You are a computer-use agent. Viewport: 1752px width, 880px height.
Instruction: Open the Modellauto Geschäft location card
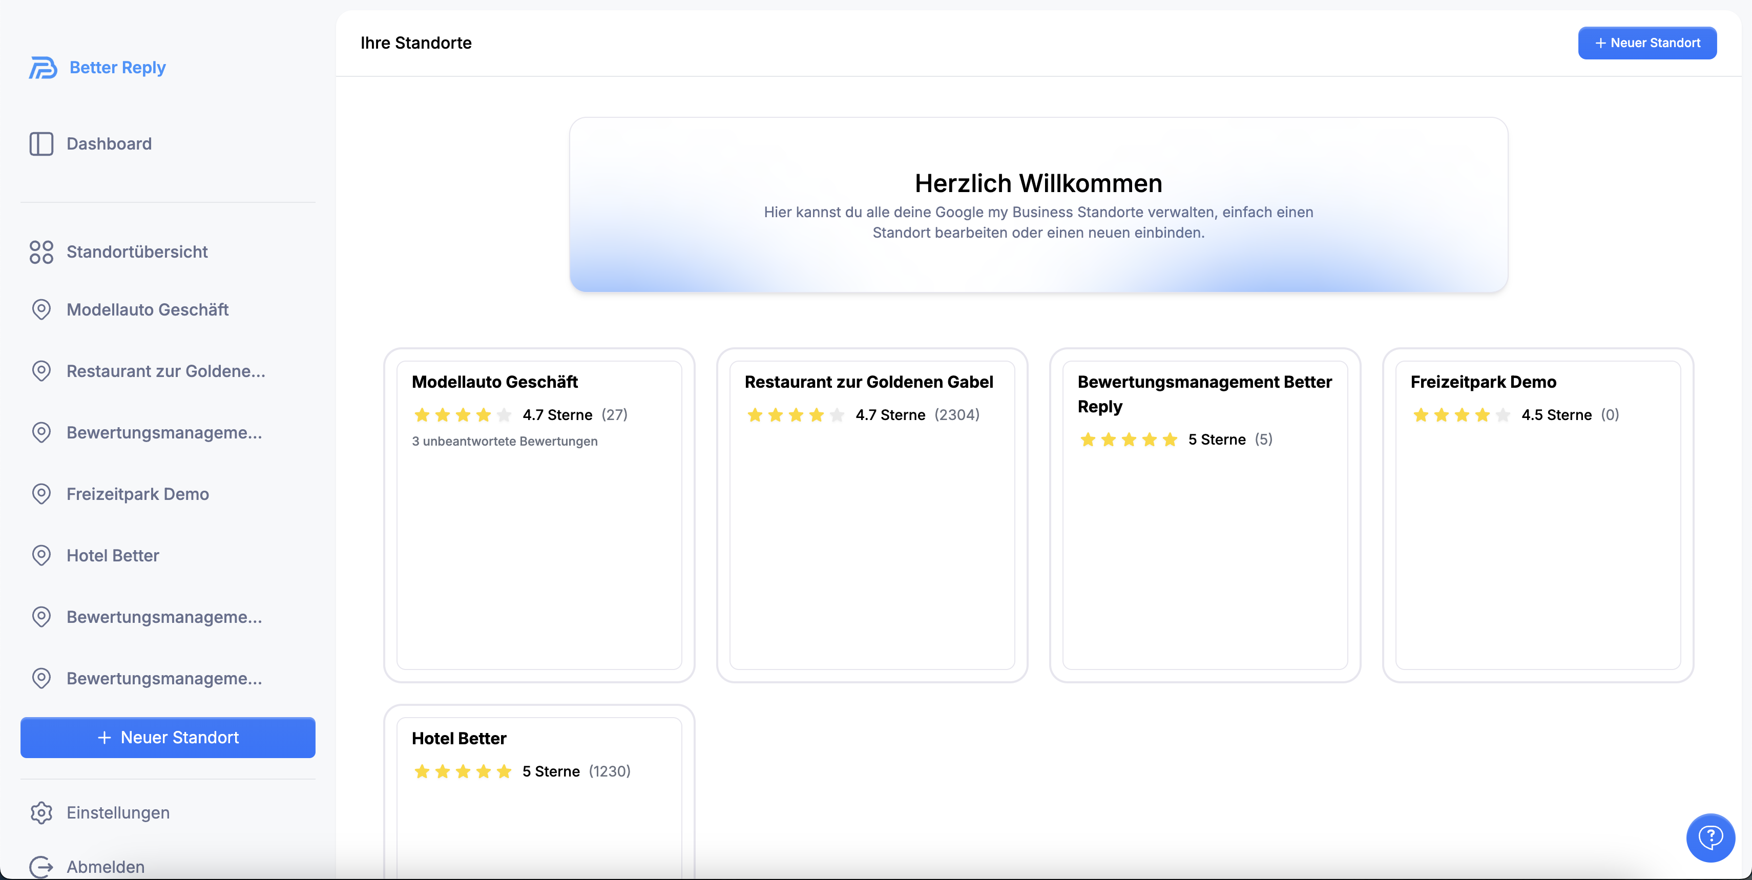538,515
